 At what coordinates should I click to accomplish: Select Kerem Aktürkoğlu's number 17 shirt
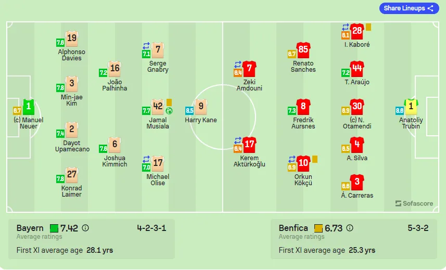249,145
